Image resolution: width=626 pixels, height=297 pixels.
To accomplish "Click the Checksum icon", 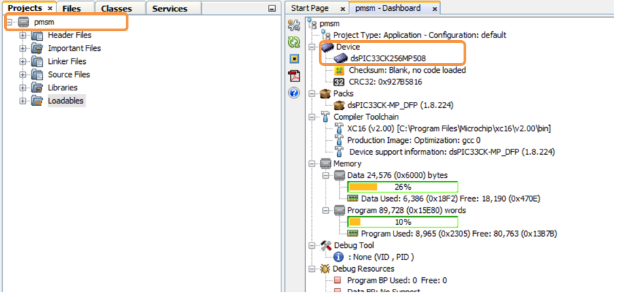I will [x=339, y=71].
